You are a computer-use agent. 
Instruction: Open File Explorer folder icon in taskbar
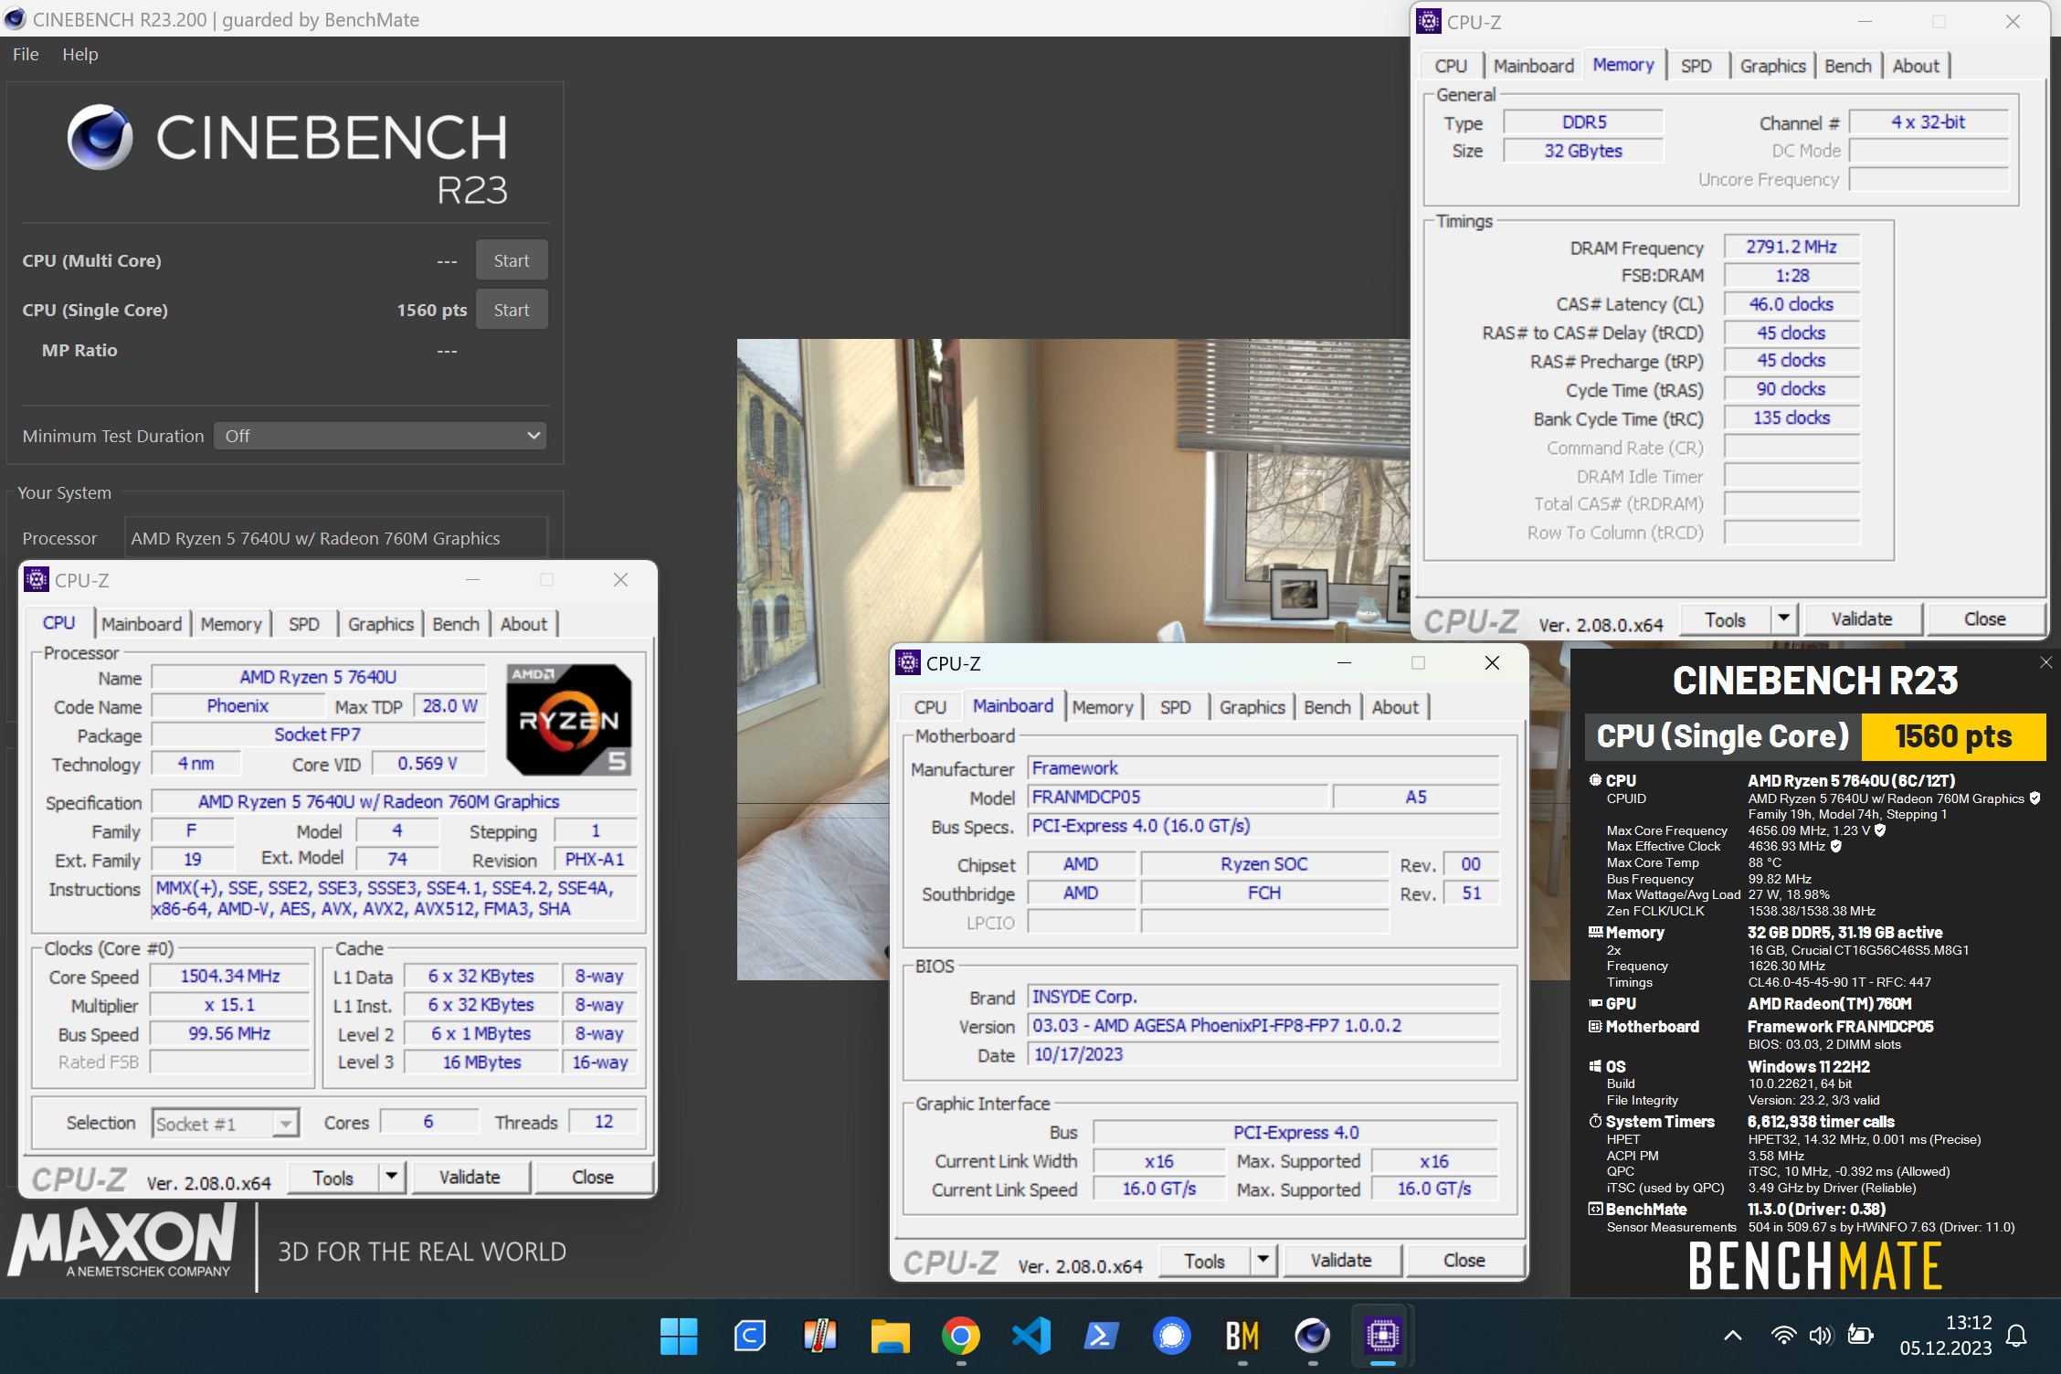pos(890,1336)
